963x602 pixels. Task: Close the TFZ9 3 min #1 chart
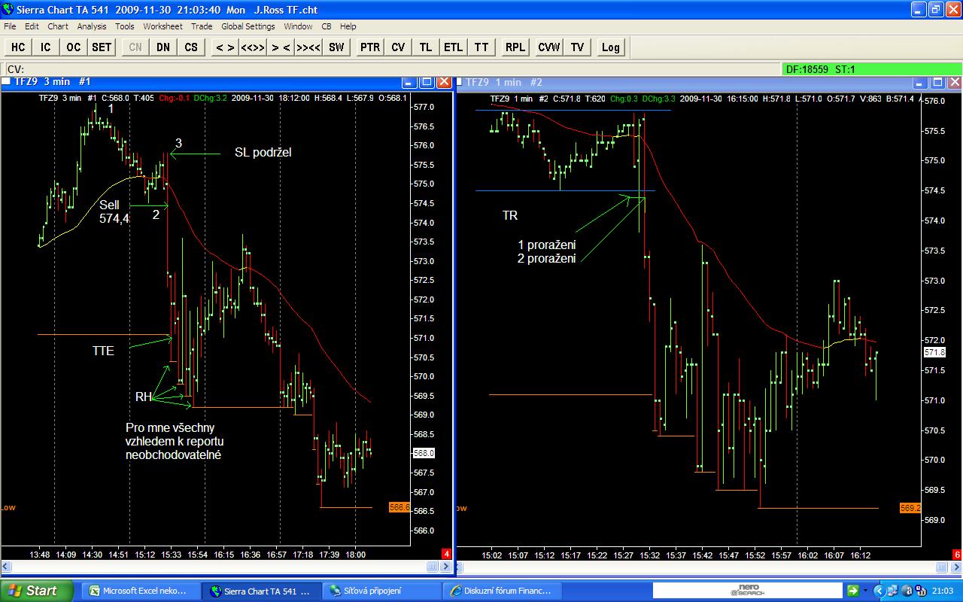pos(444,82)
